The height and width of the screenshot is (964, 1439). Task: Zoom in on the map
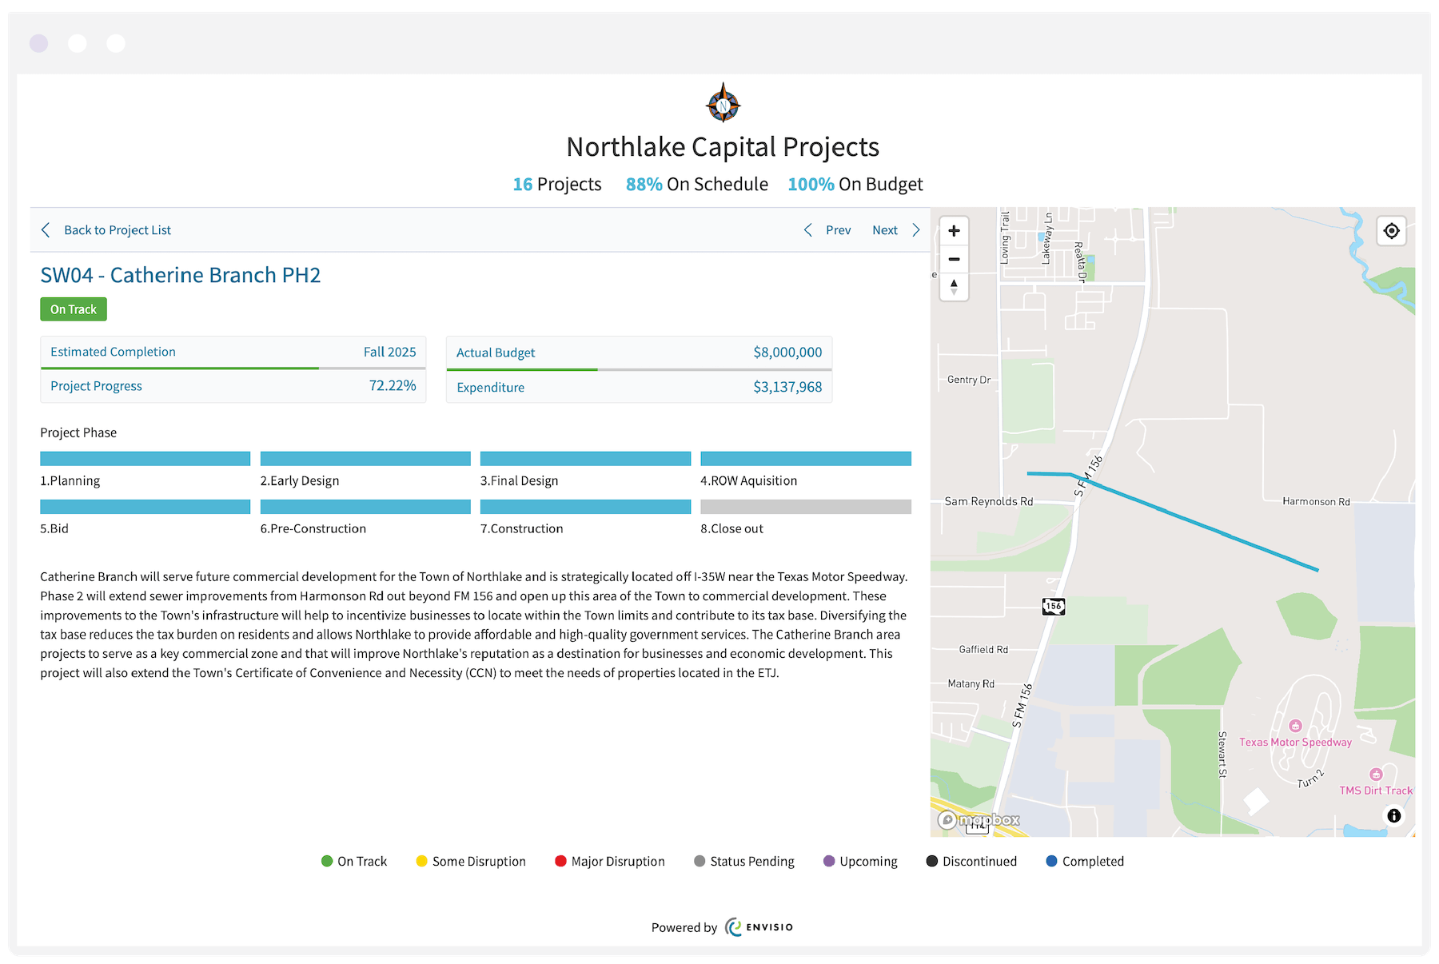(x=954, y=230)
